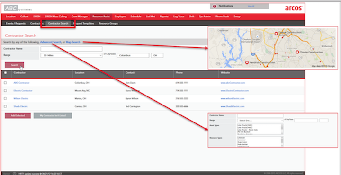Image resolution: width=341 pixels, height=175 pixels.
Task: Click the Search button
Action: [14, 65]
